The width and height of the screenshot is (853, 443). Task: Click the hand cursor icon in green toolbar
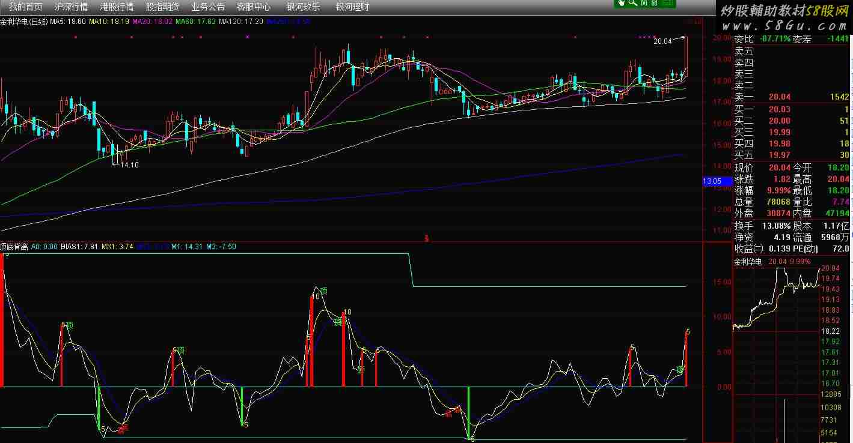pos(621,3)
